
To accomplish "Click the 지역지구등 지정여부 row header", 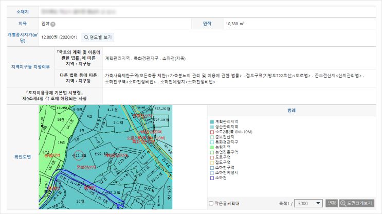I will click(x=30, y=67).
